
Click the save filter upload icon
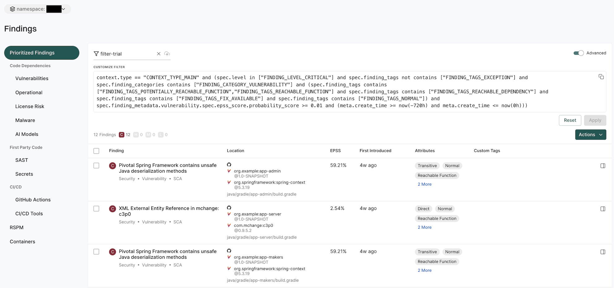pyautogui.click(x=167, y=54)
